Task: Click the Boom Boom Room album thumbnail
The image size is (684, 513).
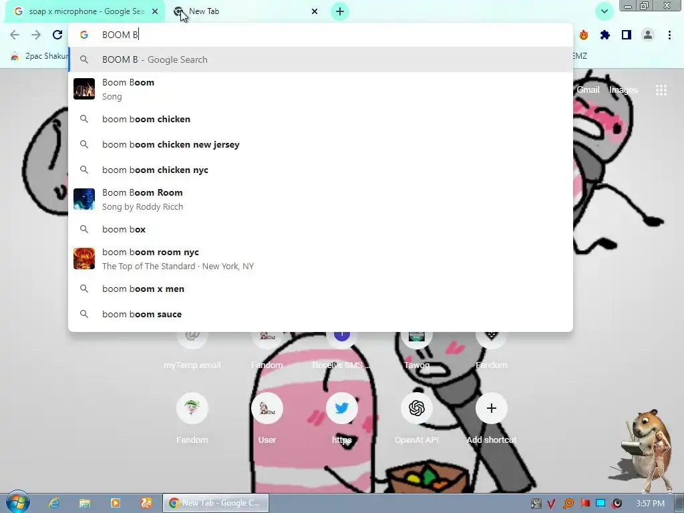Action: click(x=83, y=199)
